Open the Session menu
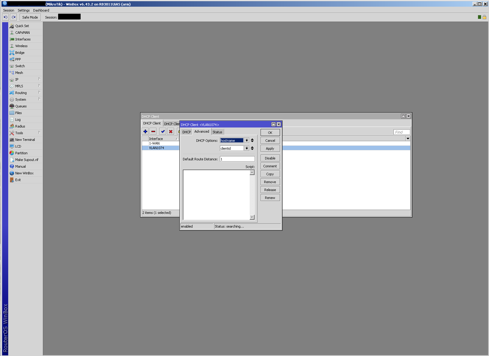489x356 pixels. click(9, 10)
